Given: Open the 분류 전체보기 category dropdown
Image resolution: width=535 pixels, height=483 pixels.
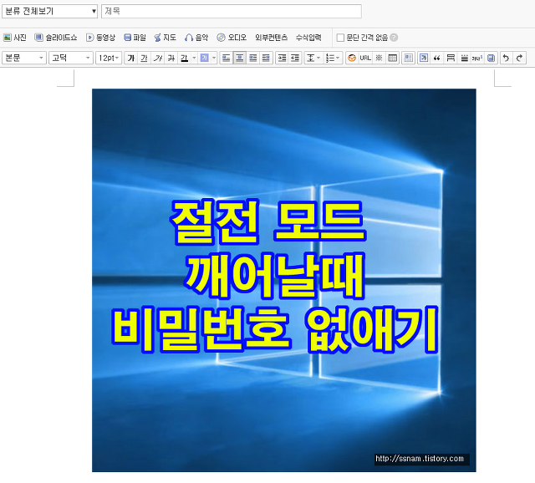Looking at the screenshot, I should (50, 11).
